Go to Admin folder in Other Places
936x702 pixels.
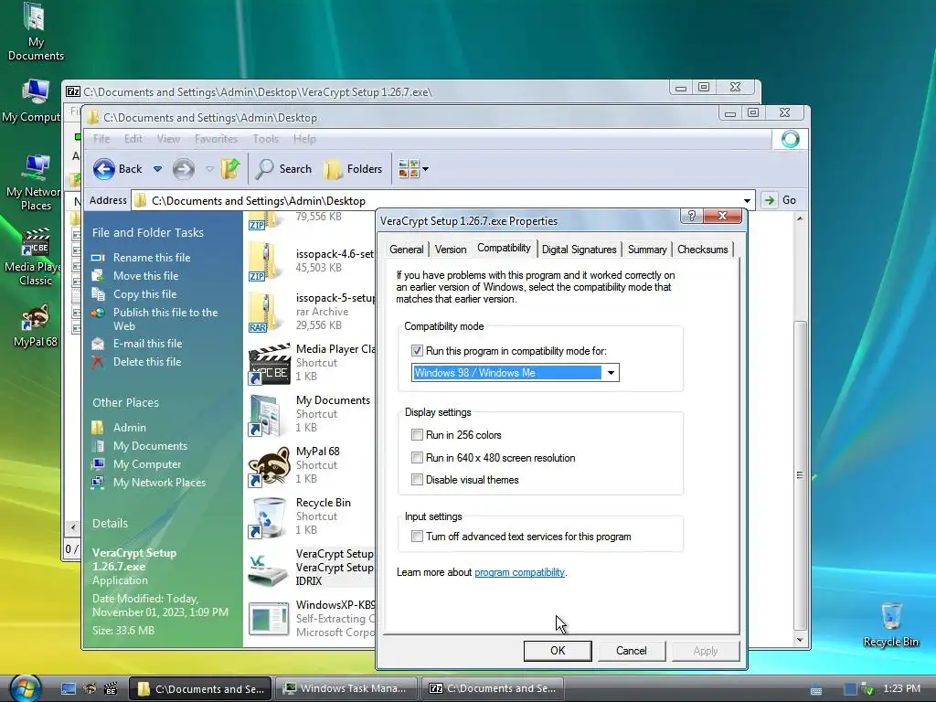[x=130, y=428]
